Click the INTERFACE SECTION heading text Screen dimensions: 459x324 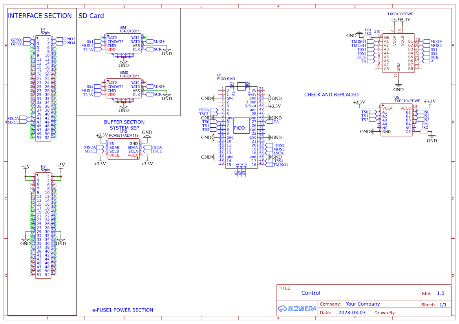tap(40, 16)
